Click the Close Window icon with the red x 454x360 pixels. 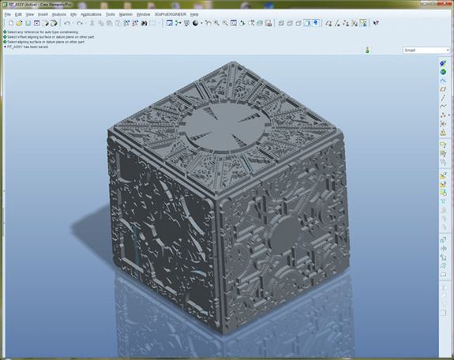37,23
